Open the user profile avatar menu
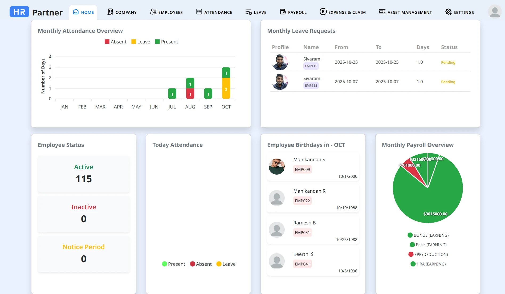Image resolution: width=505 pixels, height=294 pixels. pos(495,12)
